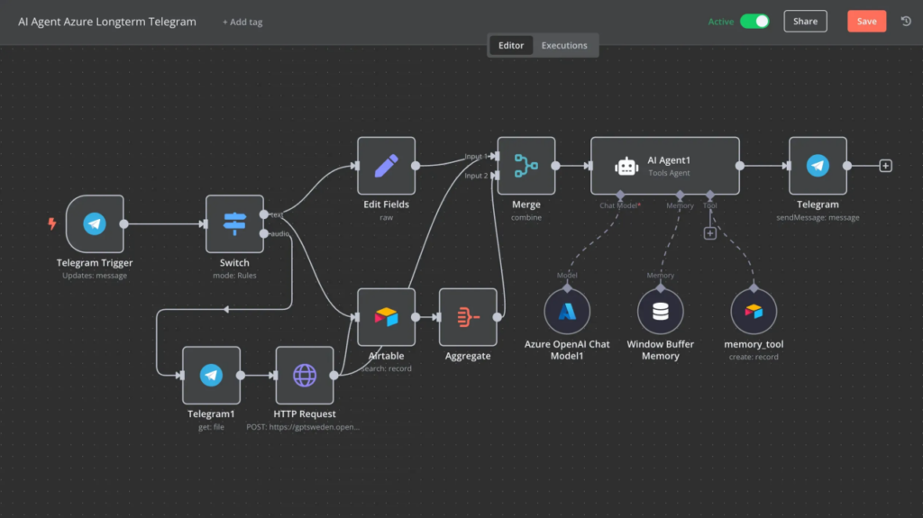Click the Switch node text output connector
Screen dimensions: 923x518
(264, 214)
